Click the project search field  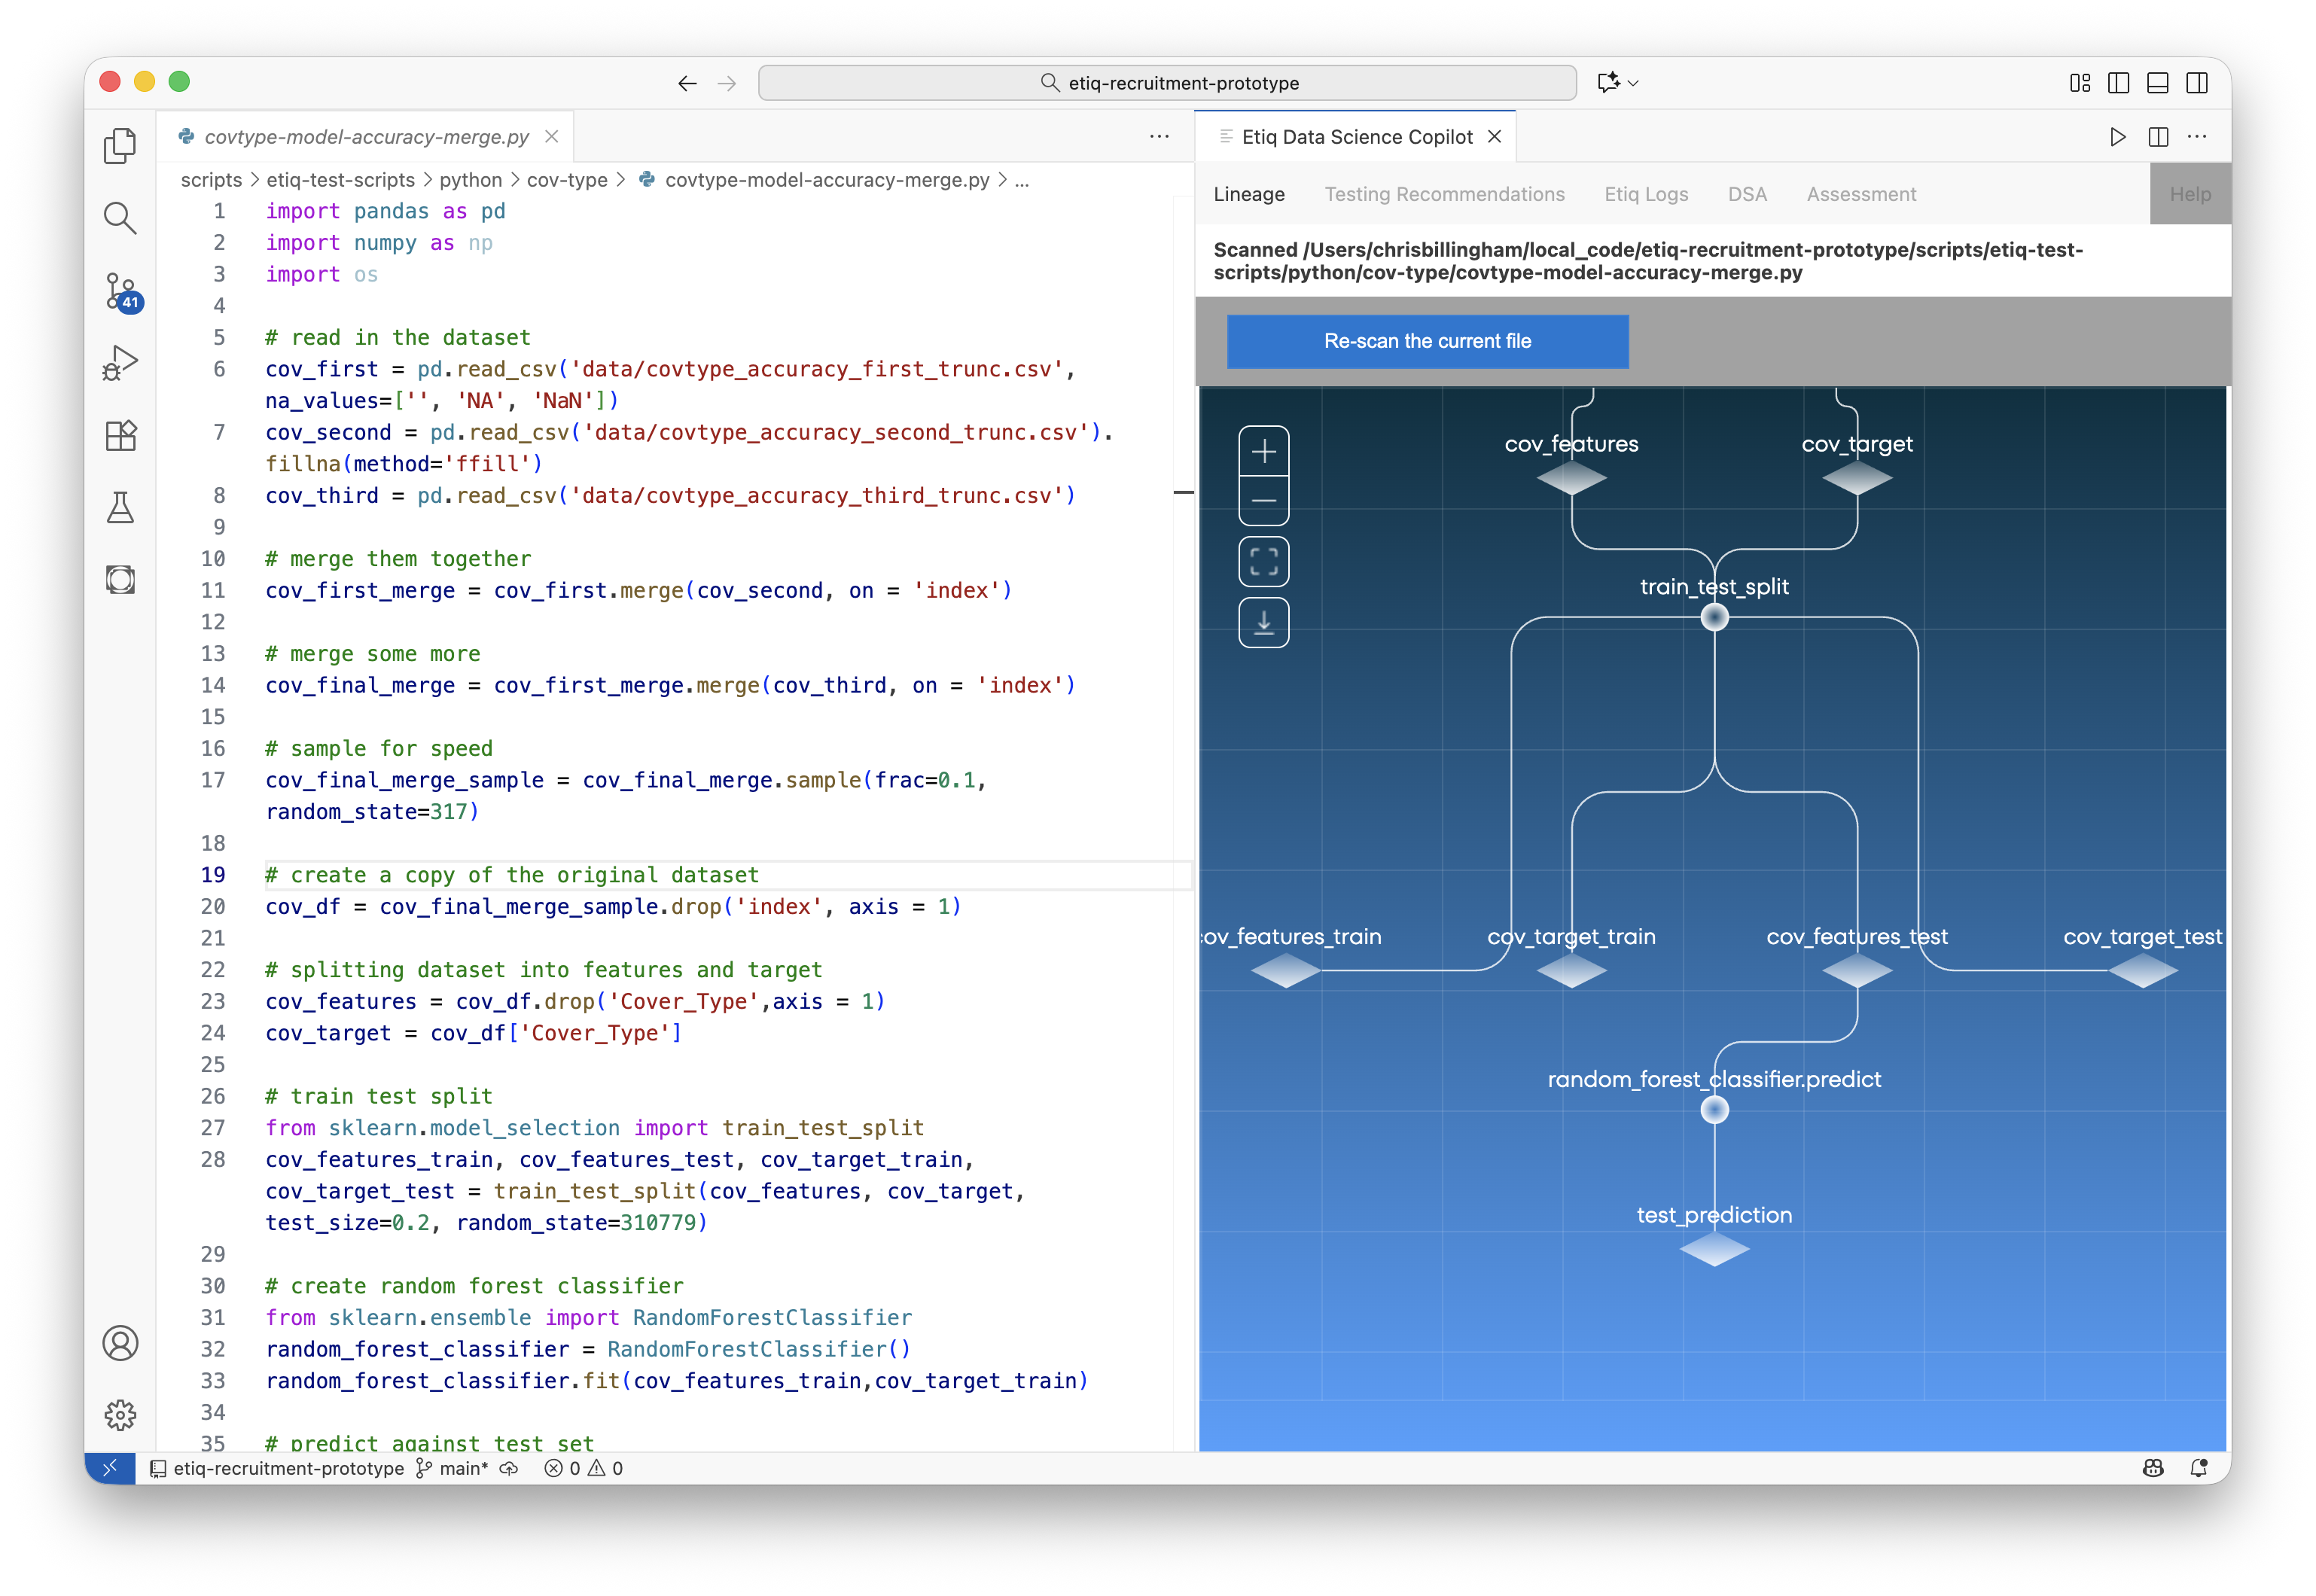click(x=1167, y=83)
